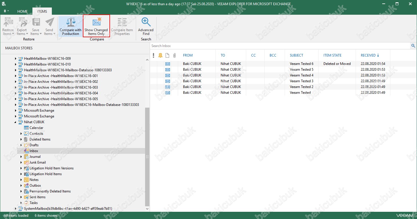Select the Veeam Tested 3 email
The height and width of the screenshot is (219, 417).
coord(270,81)
